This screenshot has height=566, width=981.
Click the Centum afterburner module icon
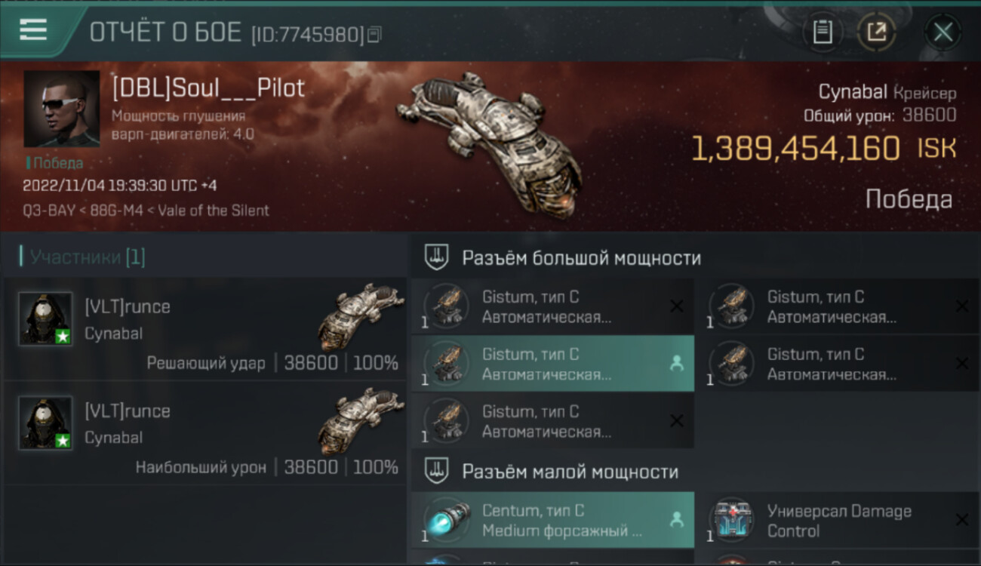[446, 520]
